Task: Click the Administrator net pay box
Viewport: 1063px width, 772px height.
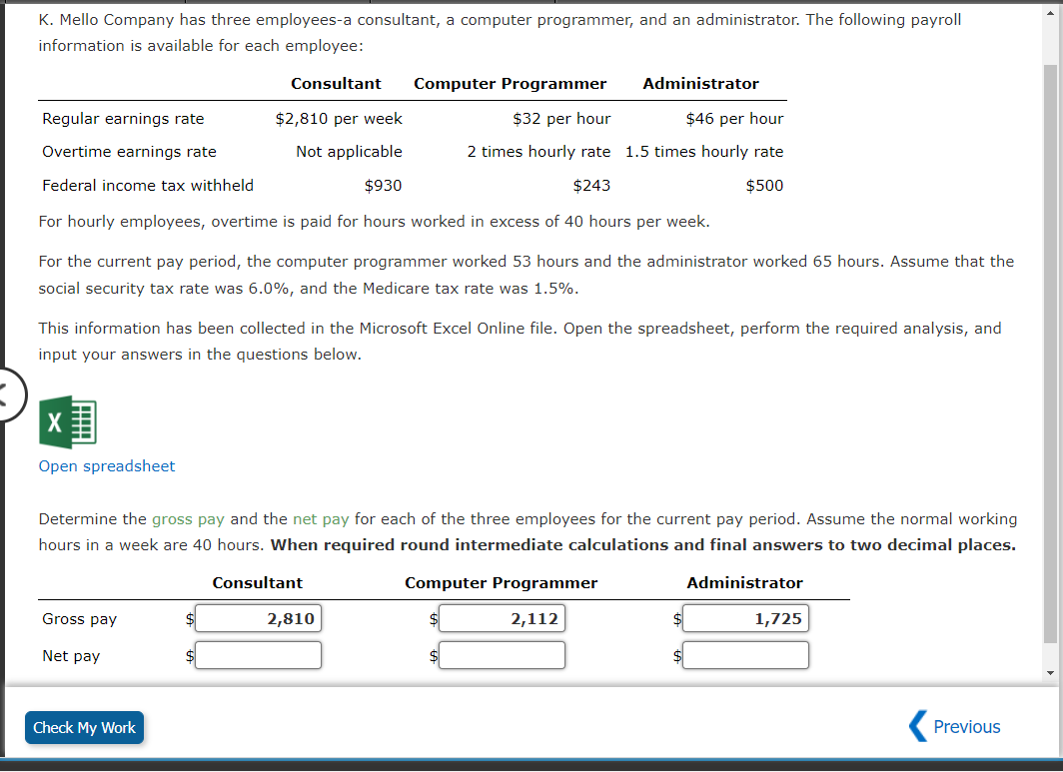Action: 745,655
